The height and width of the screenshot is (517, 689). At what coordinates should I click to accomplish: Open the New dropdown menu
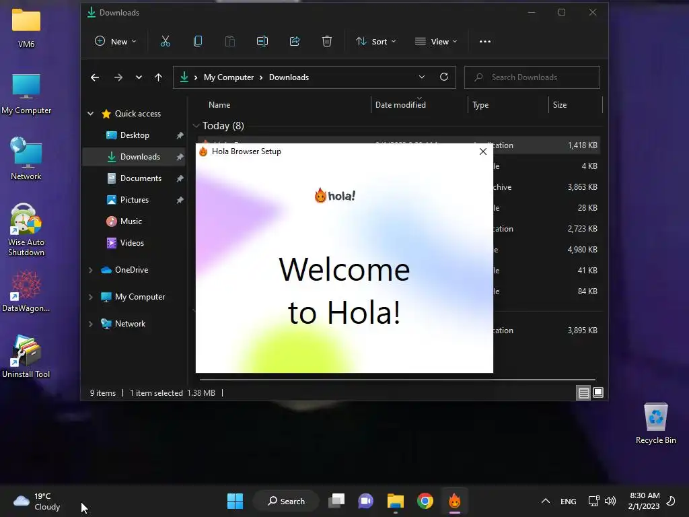pos(115,41)
